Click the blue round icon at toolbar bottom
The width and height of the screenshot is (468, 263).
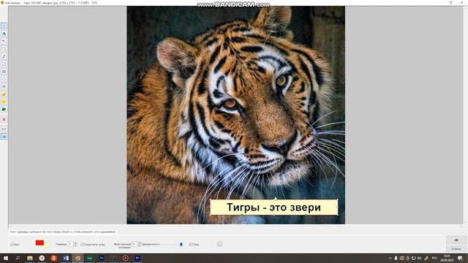(x=4, y=137)
